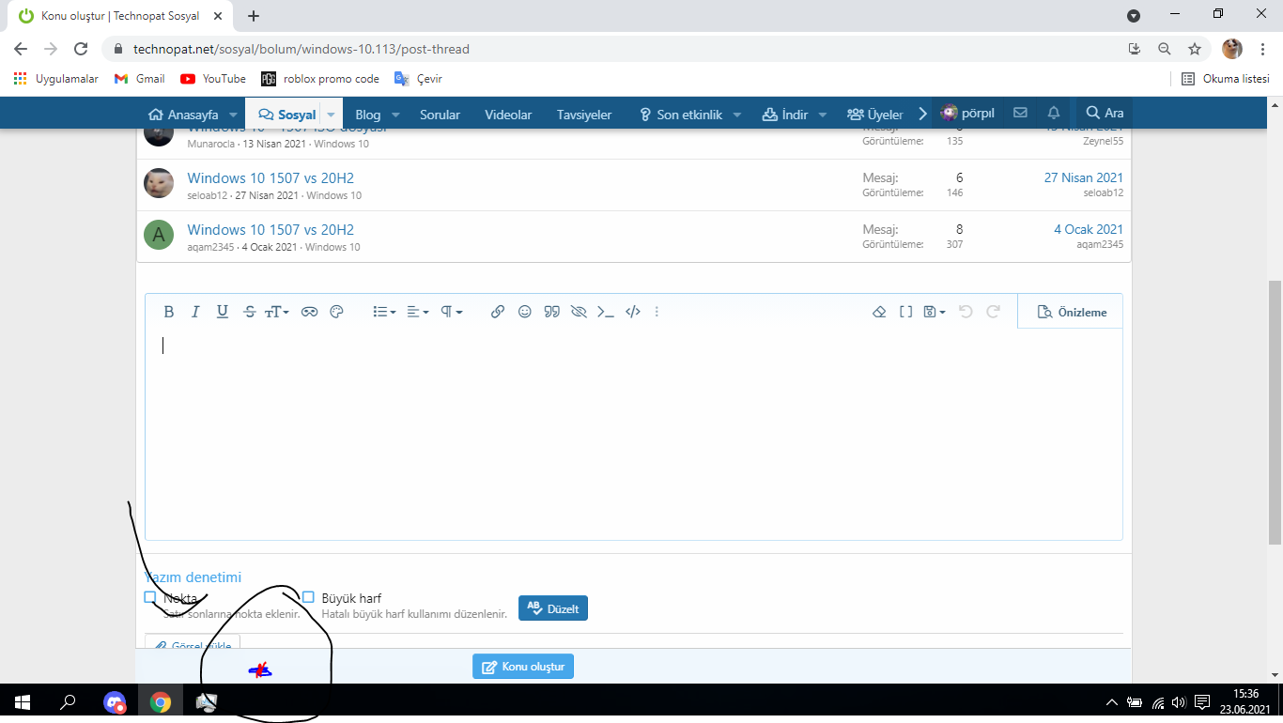1283x723 pixels.
Task: Open Videolar in the navigation bar
Action: (x=508, y=115)
